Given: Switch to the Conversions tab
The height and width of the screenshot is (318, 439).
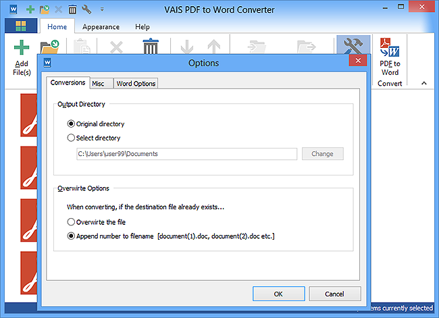Looking at the screenshot, I should pyautogui.click(x=68, y=82).
